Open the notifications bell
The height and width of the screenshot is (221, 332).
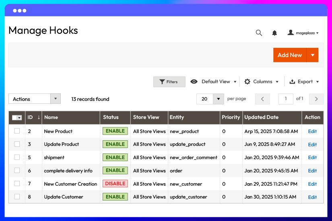click(x=274, y=33)
